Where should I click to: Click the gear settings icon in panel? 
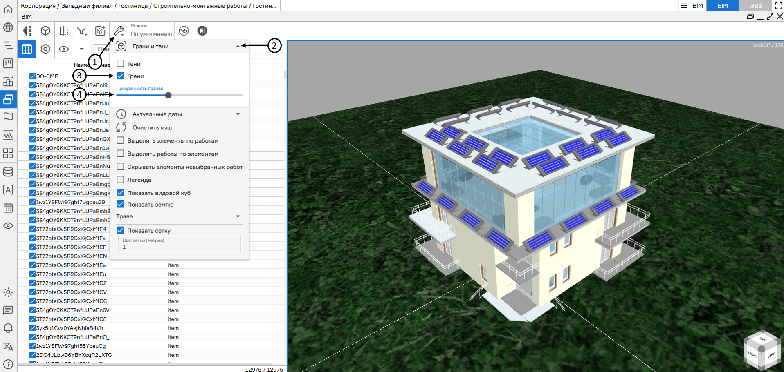[45, 49]
